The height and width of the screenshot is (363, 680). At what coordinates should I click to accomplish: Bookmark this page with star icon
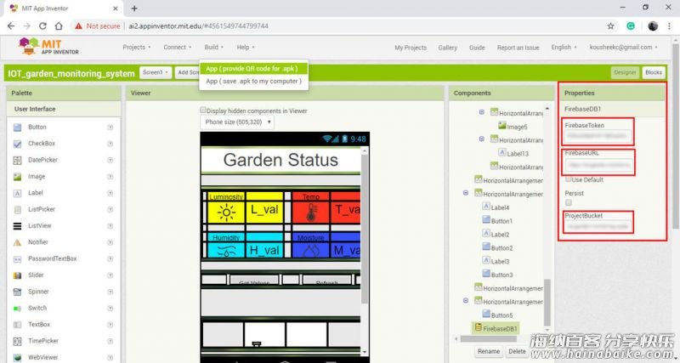pyautogui.click(x=610, y=26)
